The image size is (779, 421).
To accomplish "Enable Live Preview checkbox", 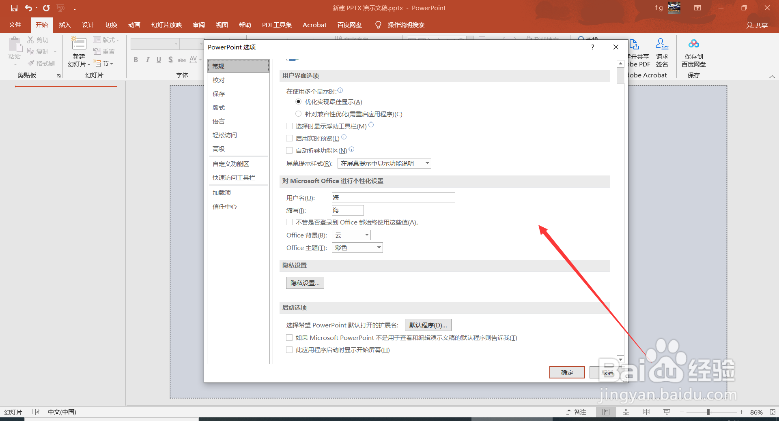I will 289,138.
